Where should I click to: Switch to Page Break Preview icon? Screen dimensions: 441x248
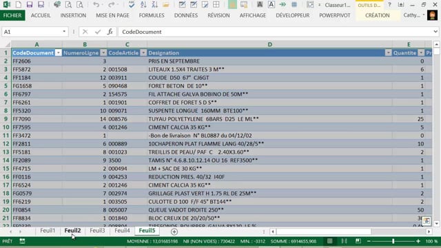click(x=358, y=241)
